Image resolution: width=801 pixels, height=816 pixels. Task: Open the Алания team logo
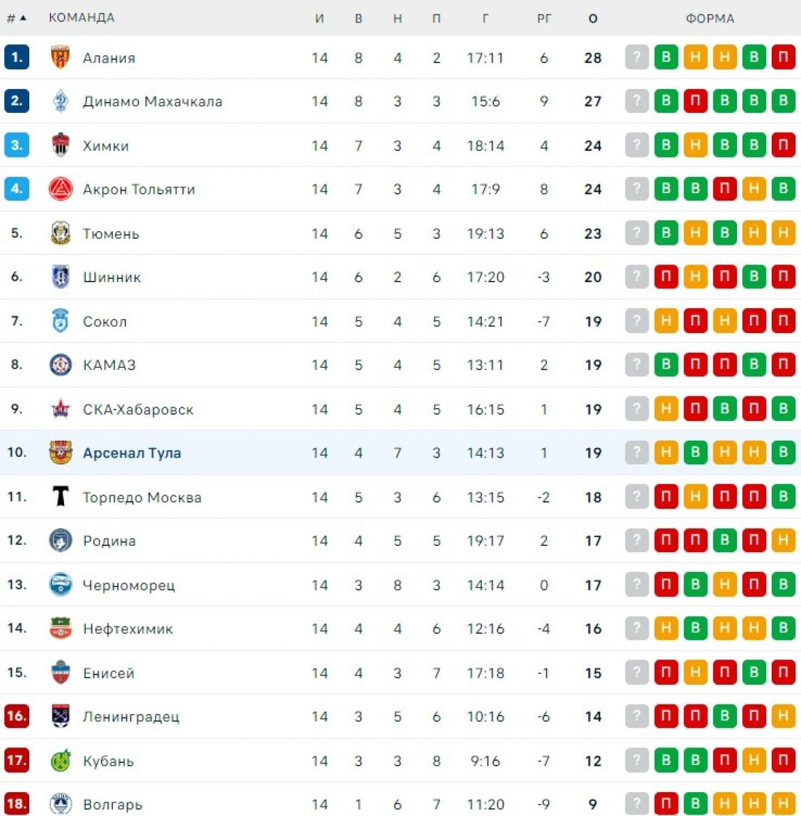coord(61,58)
